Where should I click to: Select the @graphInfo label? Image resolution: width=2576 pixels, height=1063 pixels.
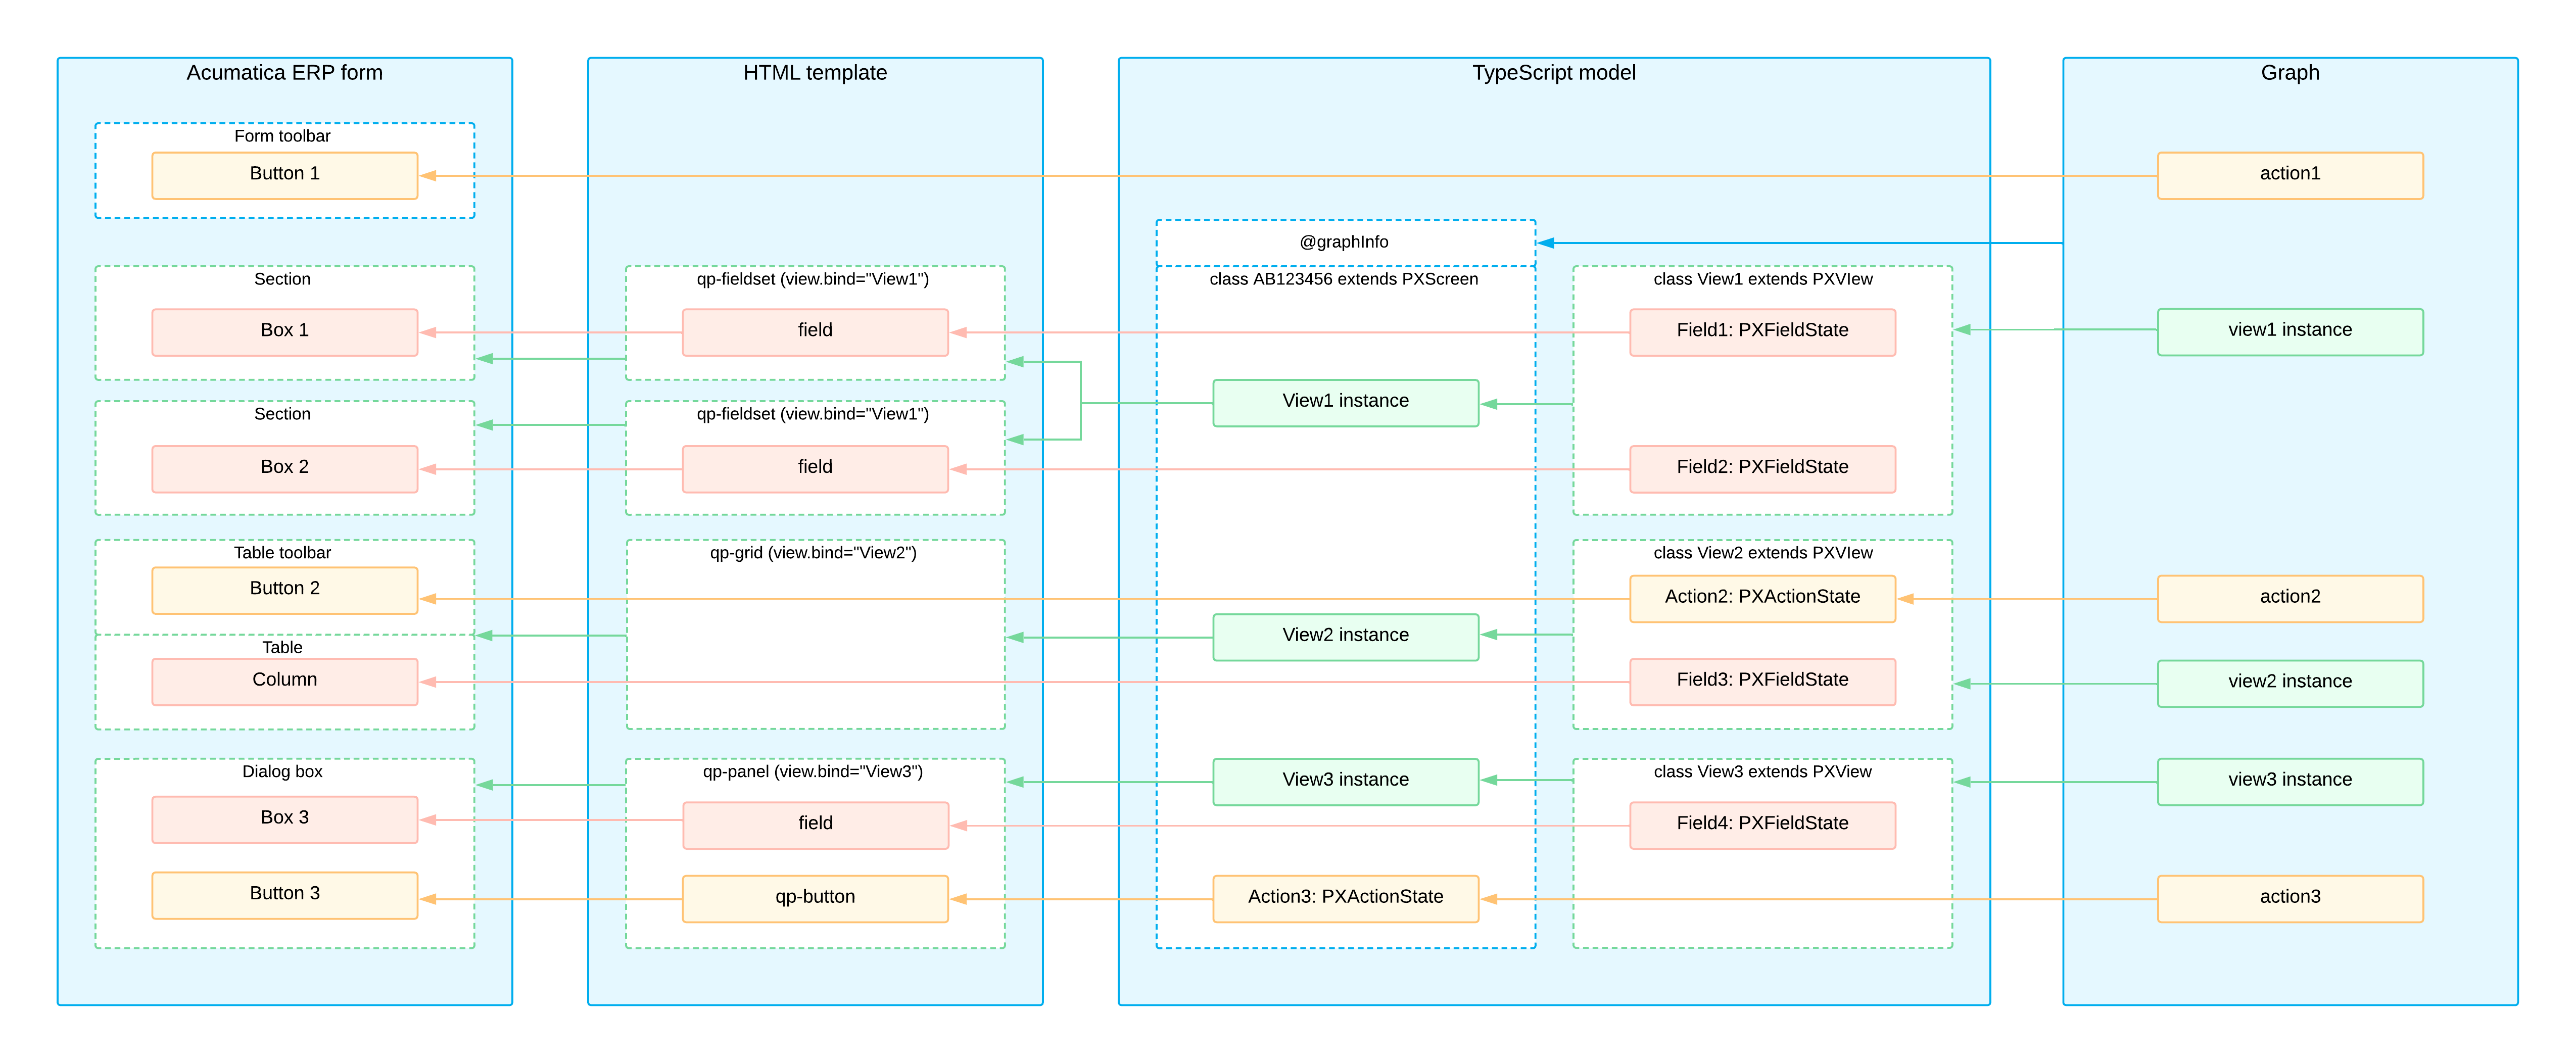1343,242
